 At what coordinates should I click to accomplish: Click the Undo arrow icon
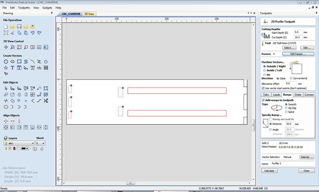[x=32, y=33]
